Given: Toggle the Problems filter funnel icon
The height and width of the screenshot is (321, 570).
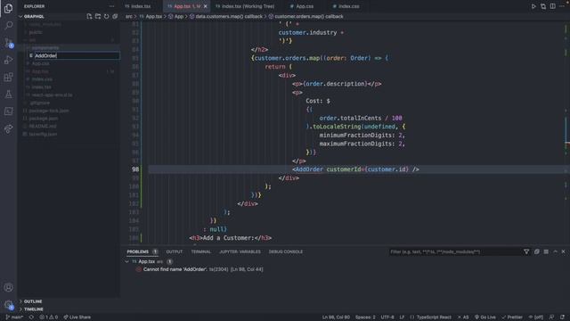Looking at the screenshot, I should point(526,251).
